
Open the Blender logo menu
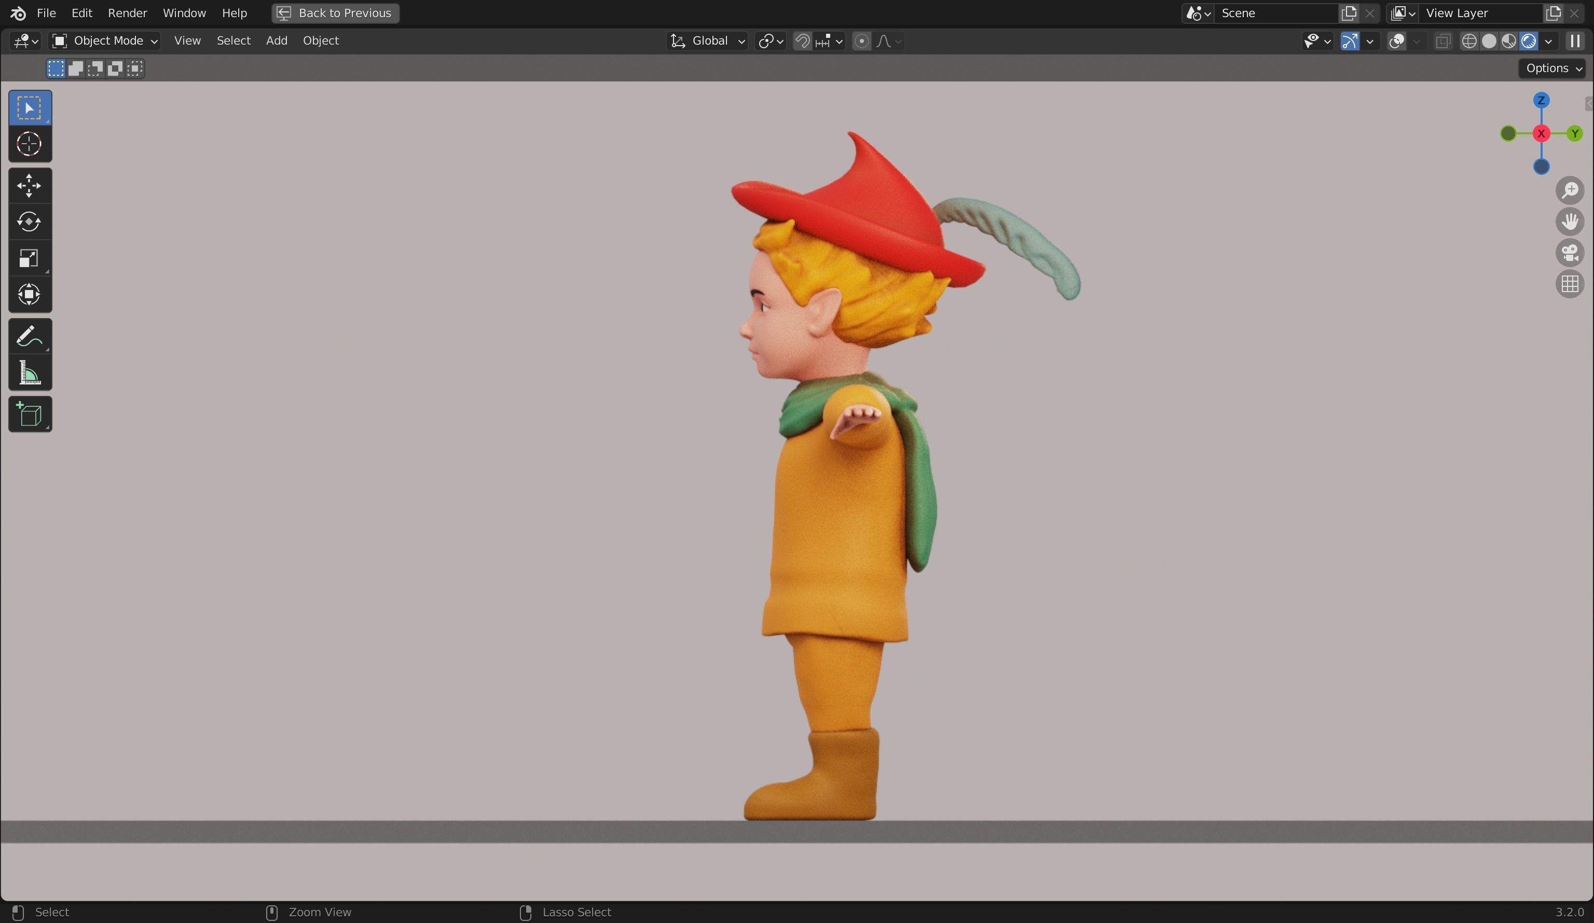[18, 12]
